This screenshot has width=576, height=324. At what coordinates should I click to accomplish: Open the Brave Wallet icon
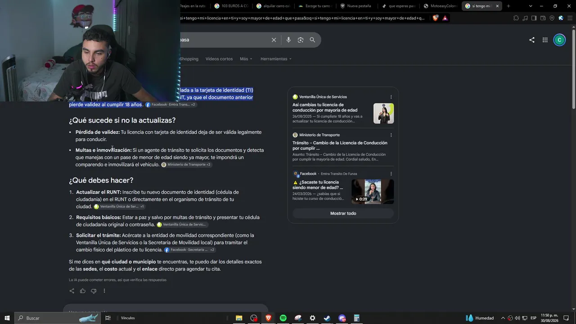point(543,18)
